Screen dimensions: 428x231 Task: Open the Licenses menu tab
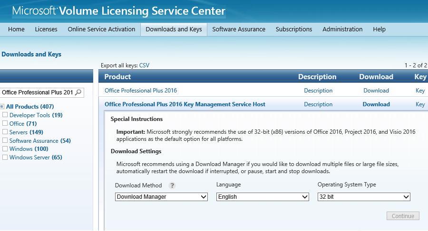click(46, 29)
